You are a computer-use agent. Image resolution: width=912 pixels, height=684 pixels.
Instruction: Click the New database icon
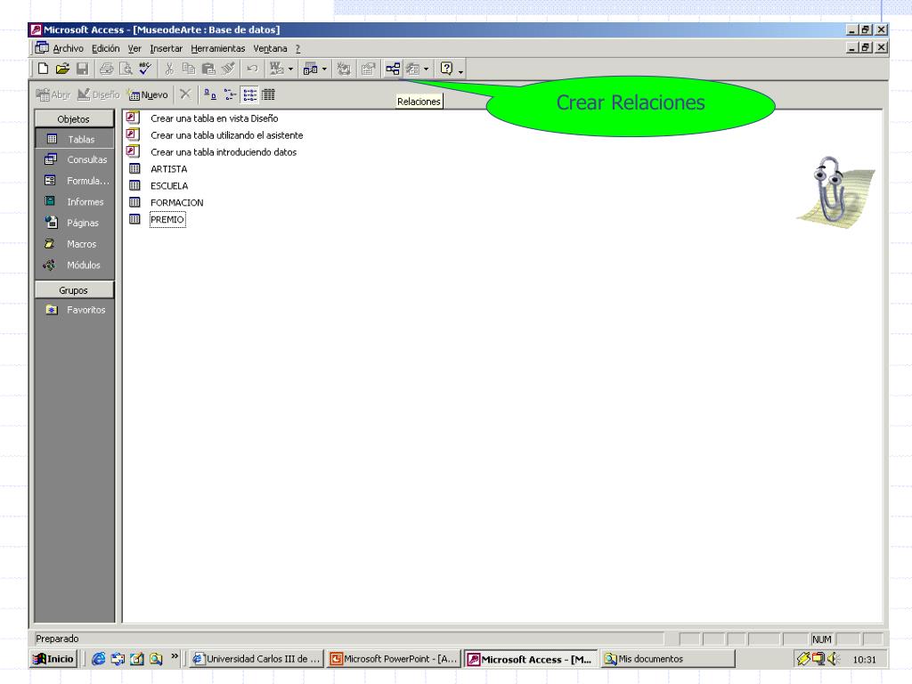point(43,69)
